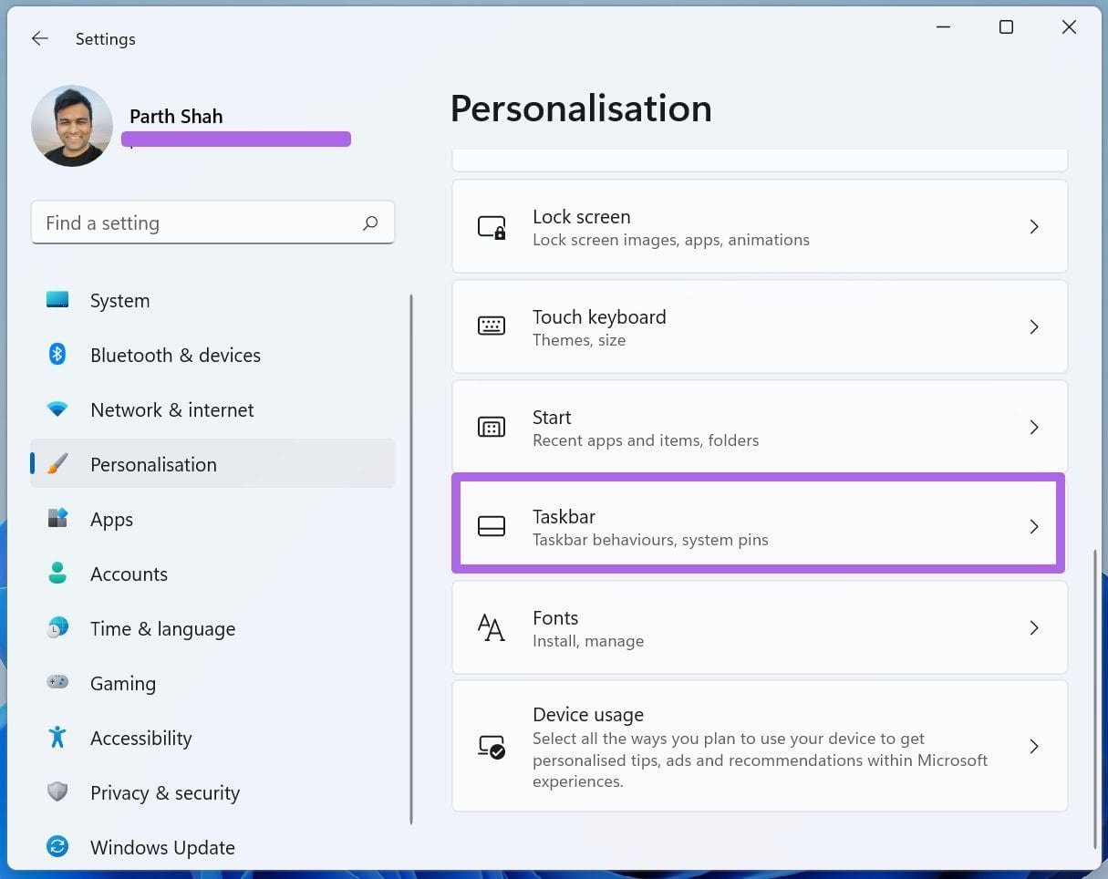
Task: Maximize the Settings window
Action: click(1006, 27)
